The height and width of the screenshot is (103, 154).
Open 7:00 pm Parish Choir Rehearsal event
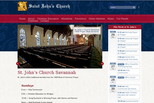128,58
